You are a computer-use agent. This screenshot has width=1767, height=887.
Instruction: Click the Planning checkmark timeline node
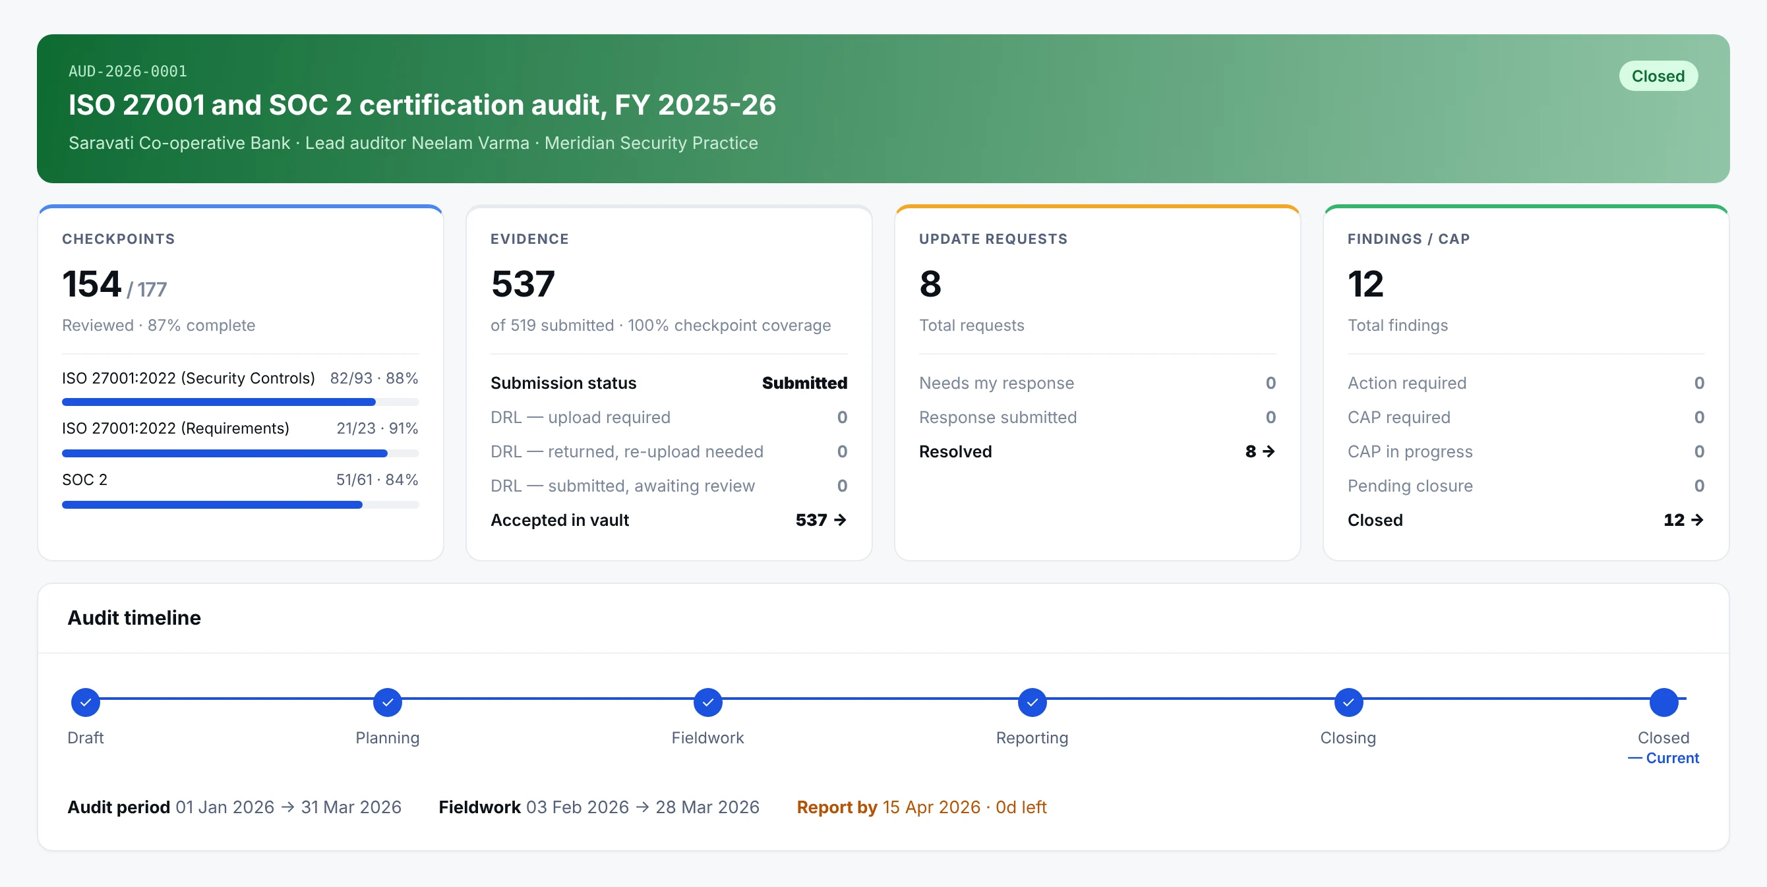click(388, 702)
